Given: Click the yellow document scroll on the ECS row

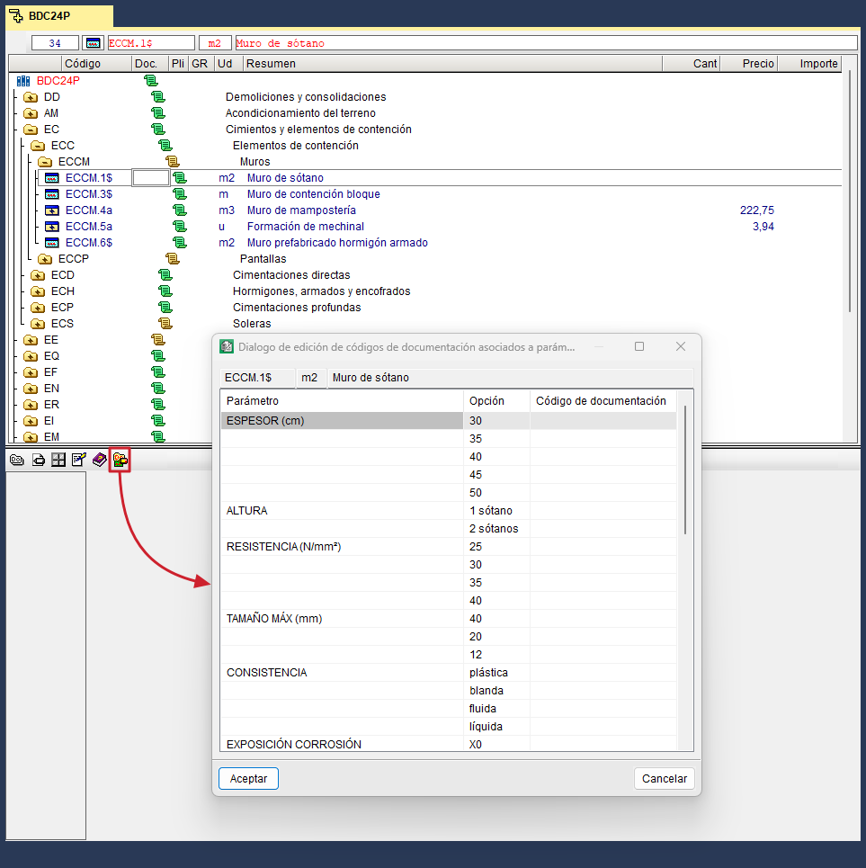Looking at the screenshot, I should [165, 323].
